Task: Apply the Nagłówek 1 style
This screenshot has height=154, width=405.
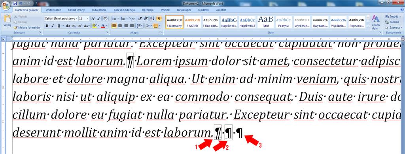Action: (x=229, y=22)
